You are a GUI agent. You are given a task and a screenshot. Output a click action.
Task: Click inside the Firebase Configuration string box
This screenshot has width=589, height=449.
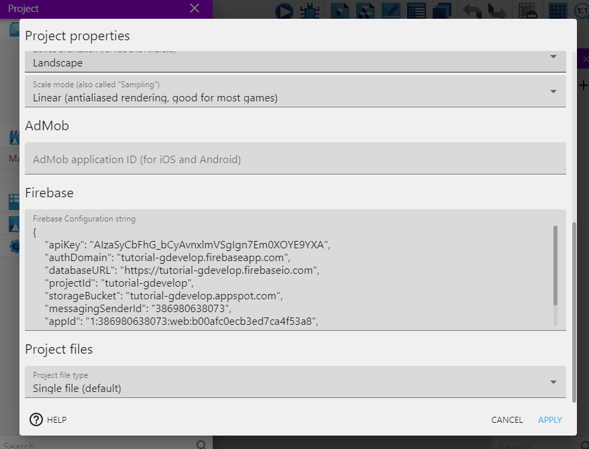(x=288, y=275)
